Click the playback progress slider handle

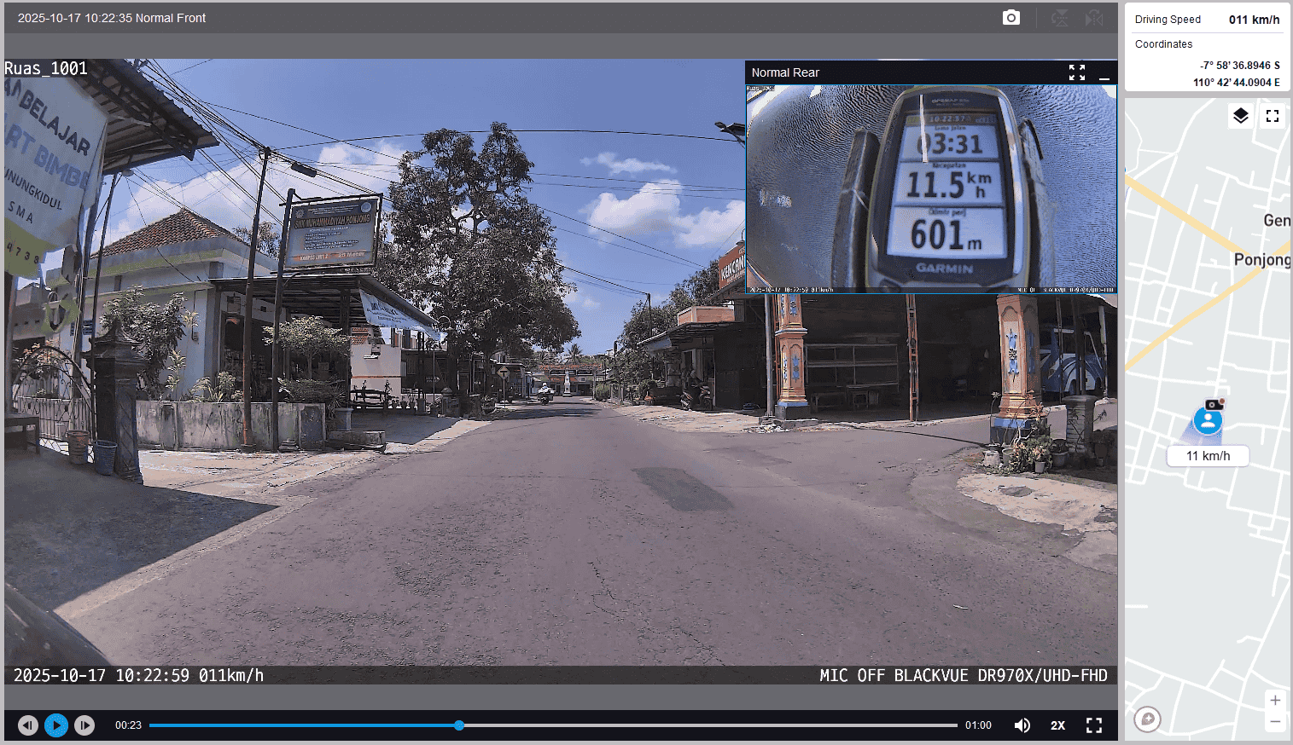(x=459, y=725)
